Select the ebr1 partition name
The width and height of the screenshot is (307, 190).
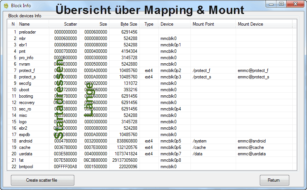(23, 45)
